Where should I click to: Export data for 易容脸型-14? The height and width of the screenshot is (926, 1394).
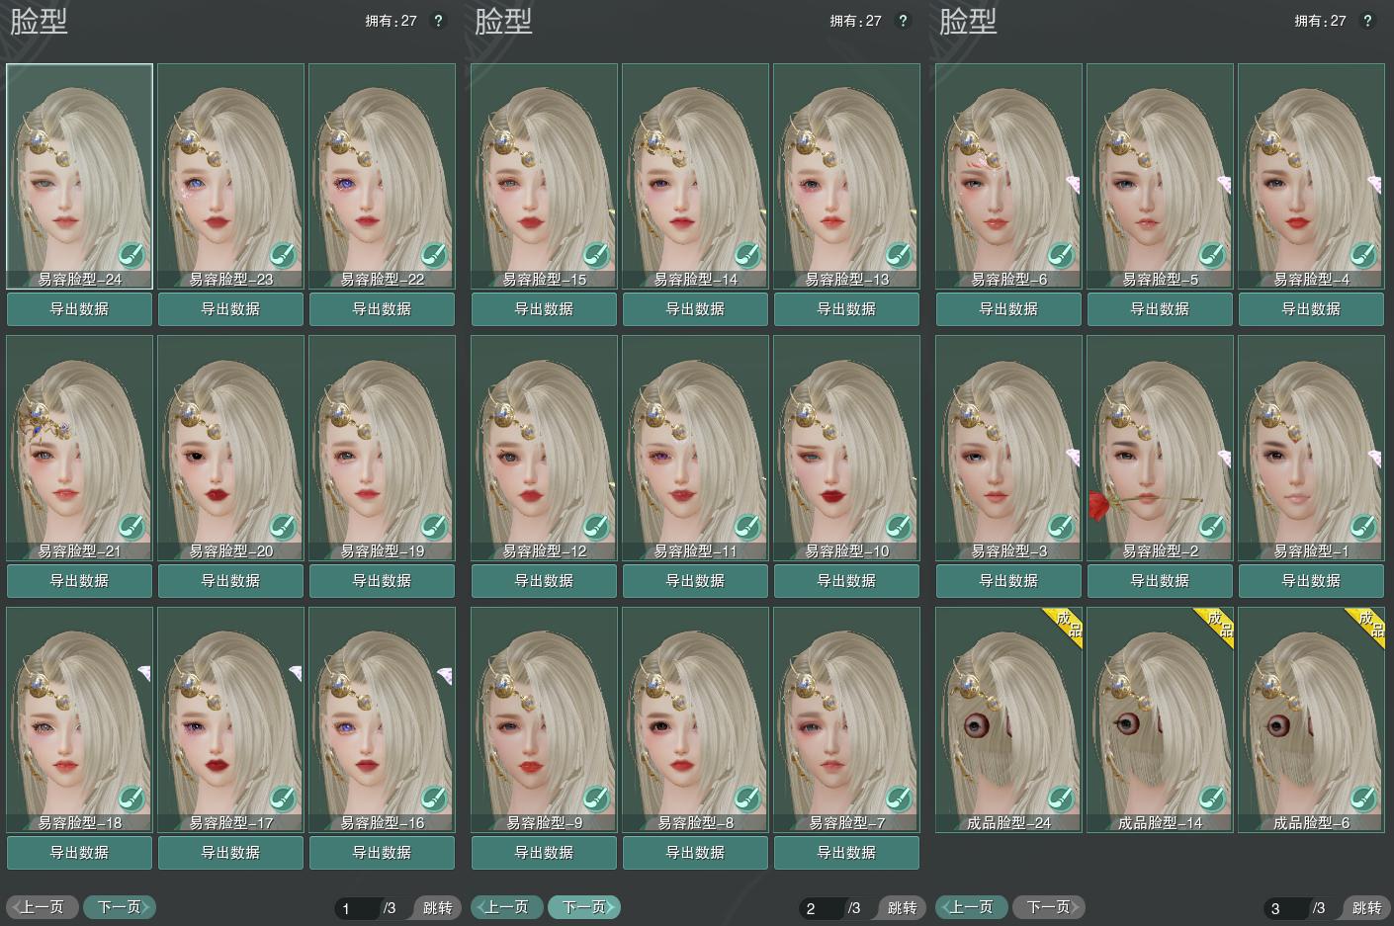click(x=695, y=309)
